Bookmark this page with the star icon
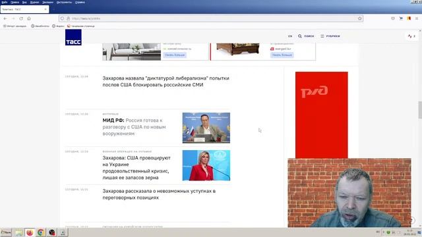 click(360, 18)
